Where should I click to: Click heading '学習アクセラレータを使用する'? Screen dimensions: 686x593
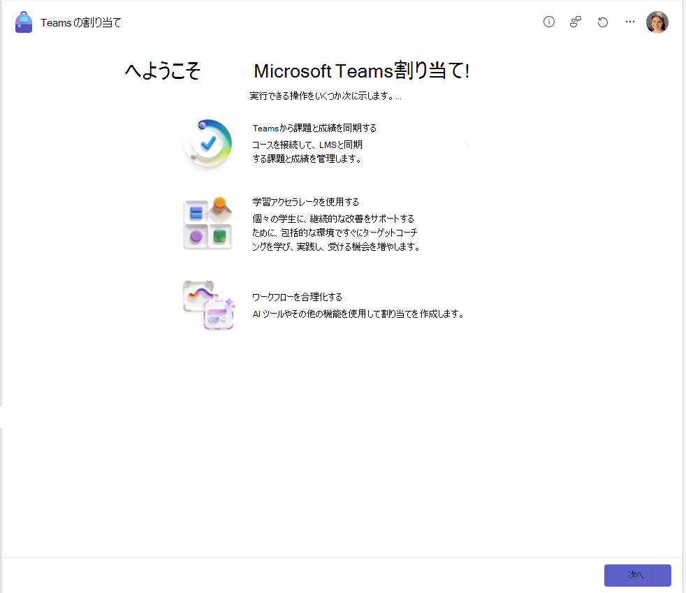pyautogui.click(x=305, y=202)
